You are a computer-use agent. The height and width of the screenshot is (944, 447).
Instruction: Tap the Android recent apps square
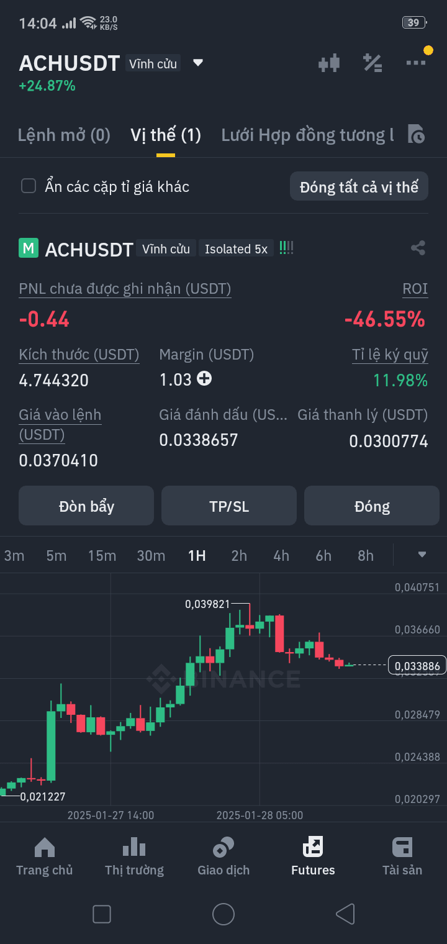tap(101, 914)
